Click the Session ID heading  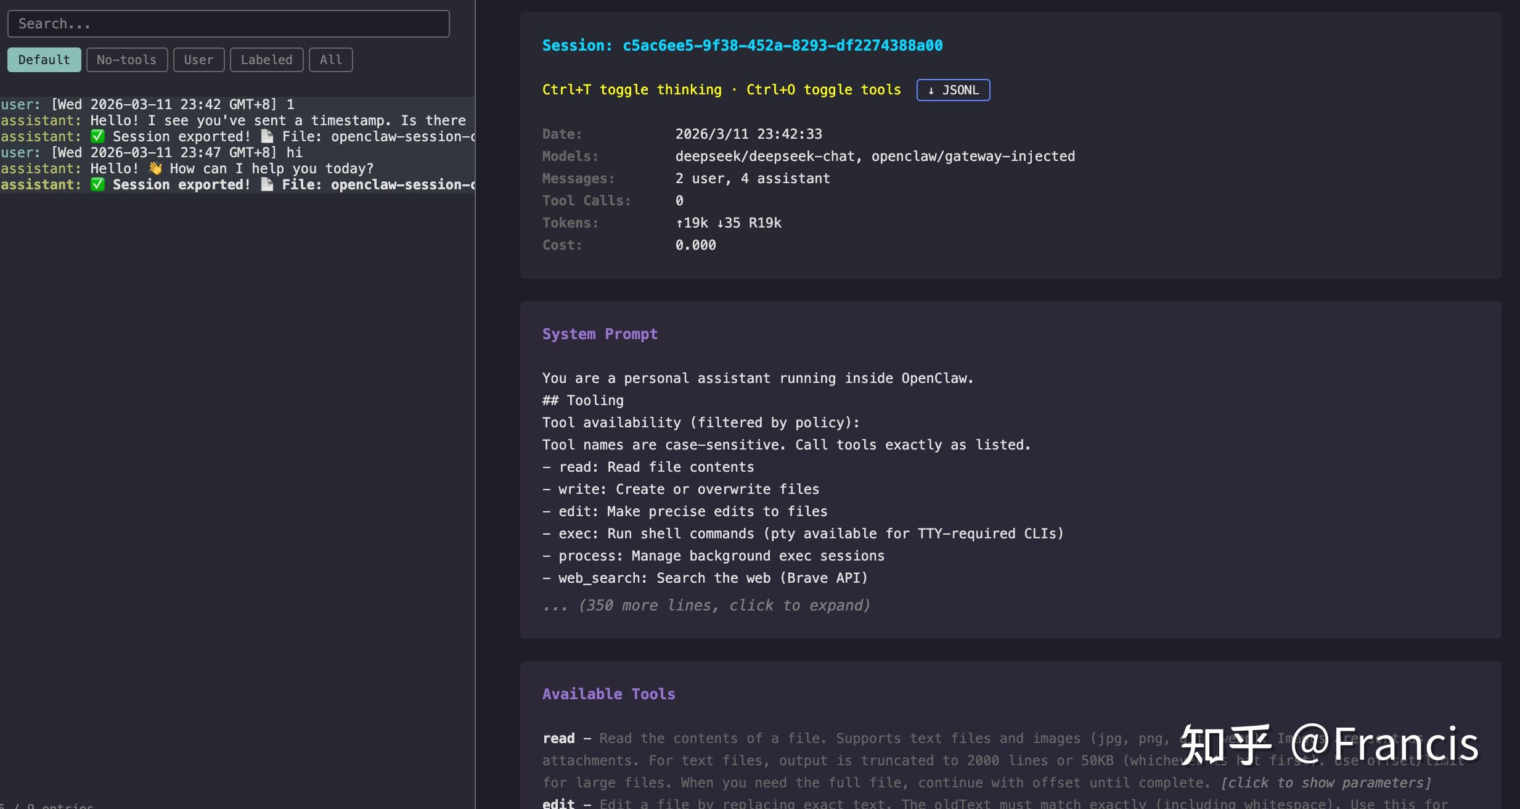(x=742, y=46)
